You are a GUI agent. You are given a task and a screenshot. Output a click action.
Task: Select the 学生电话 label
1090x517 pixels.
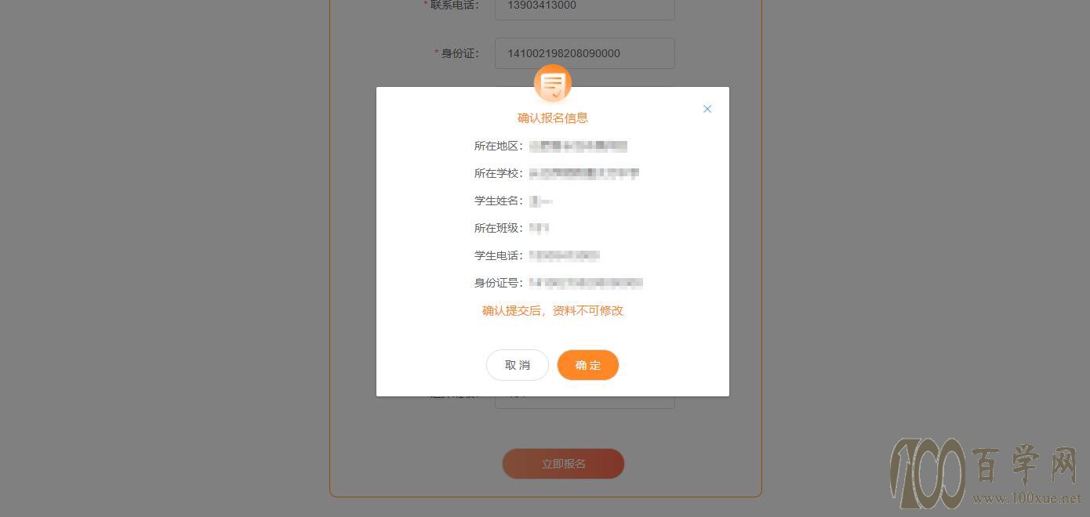pos(499,255)
